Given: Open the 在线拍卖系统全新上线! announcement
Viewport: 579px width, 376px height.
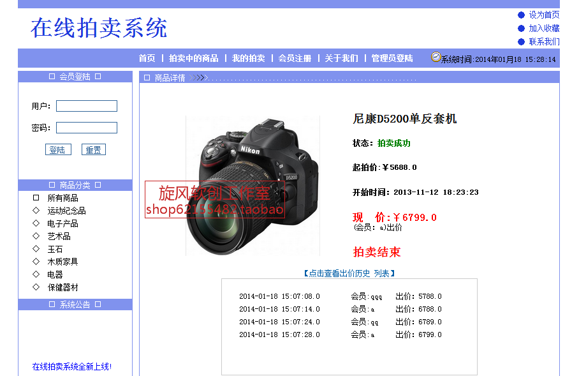Looking at the screenshot, I should (71, 366).
